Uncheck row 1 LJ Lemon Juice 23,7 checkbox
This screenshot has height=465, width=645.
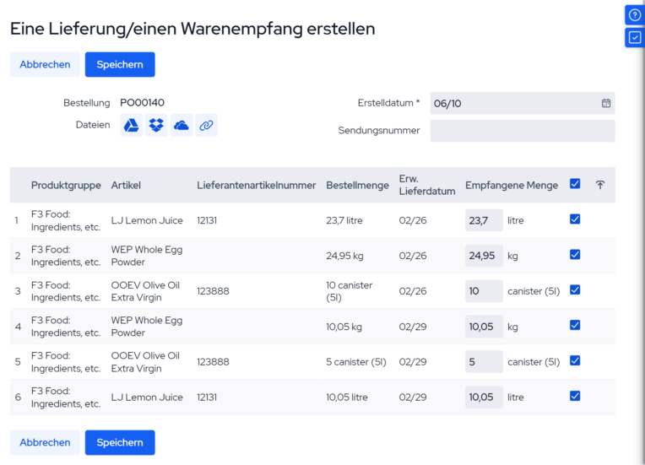575,219
